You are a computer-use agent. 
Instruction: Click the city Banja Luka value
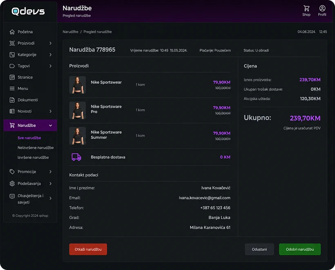(x=219, y=218)
